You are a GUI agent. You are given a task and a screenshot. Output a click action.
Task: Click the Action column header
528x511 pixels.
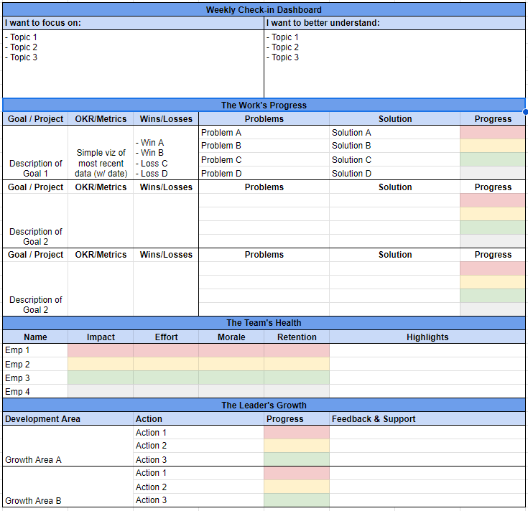click(198, 419)
